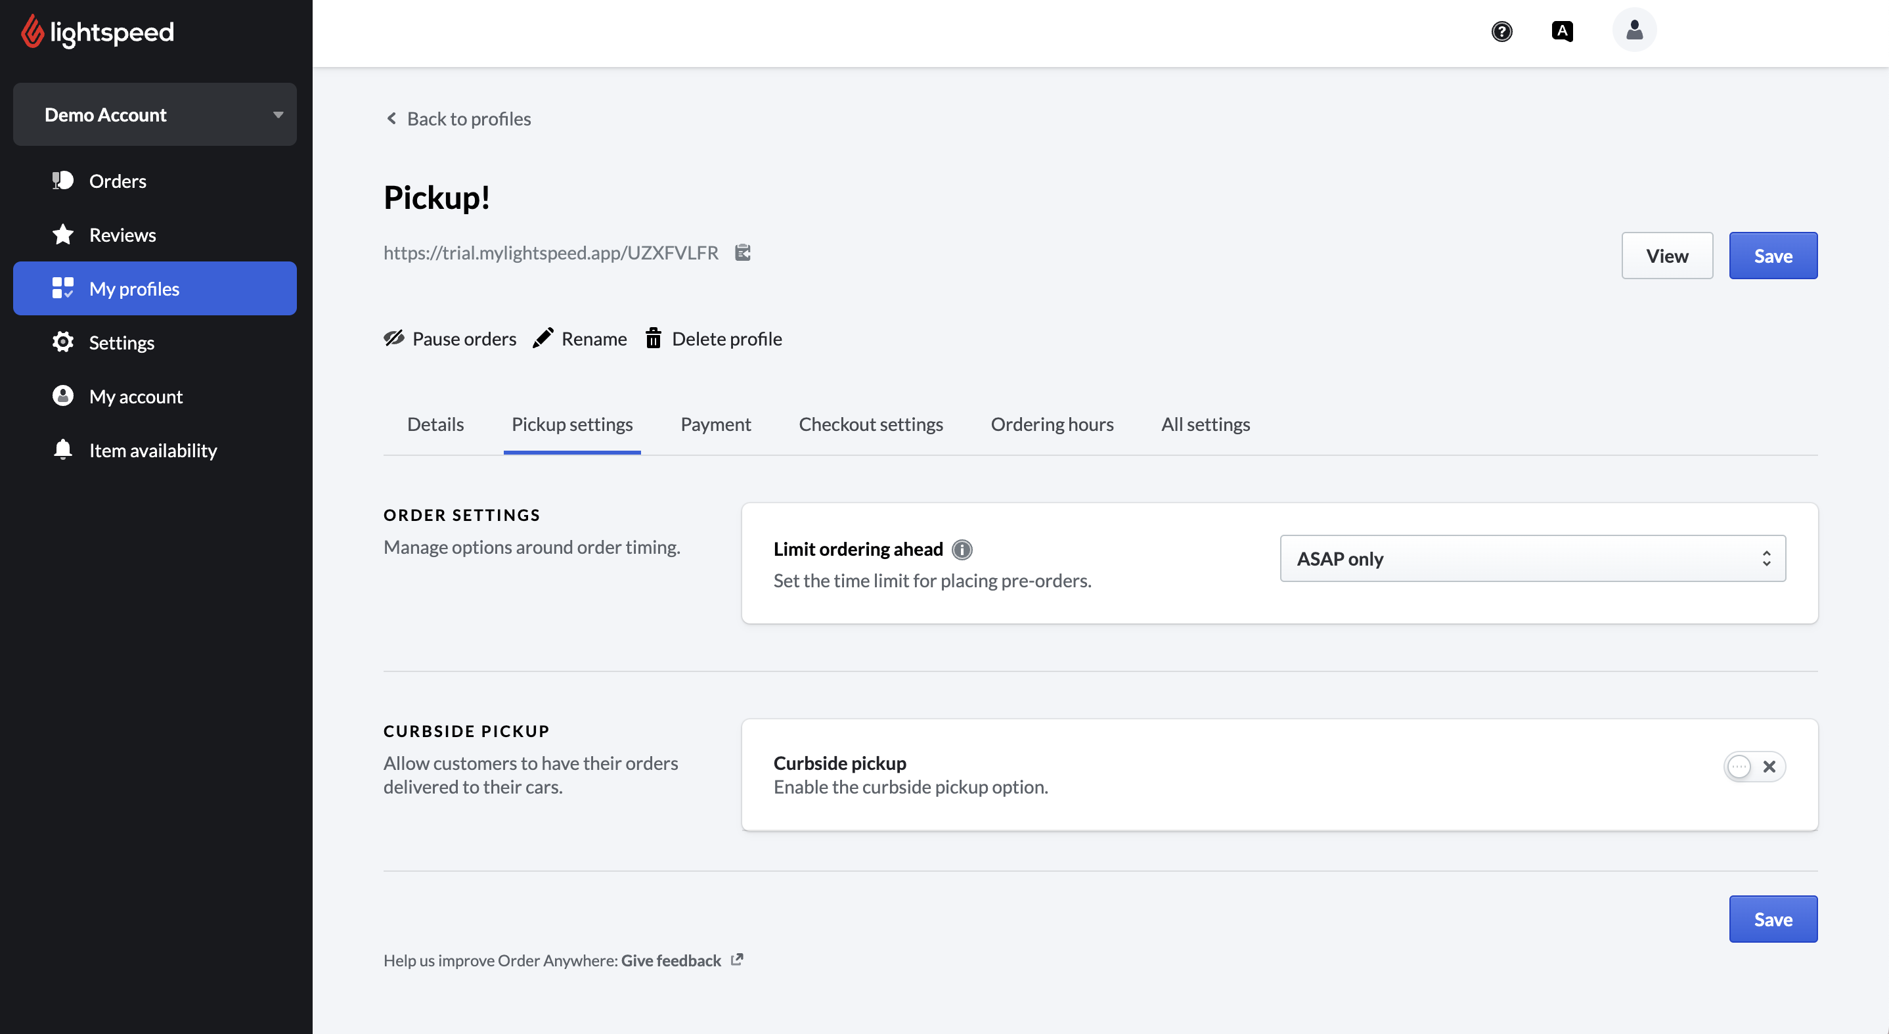Image resolution: width=1889 pixels, height=1034 pixels.
Task: Click the help question mark icon
Action: [x=1501, y=32]
